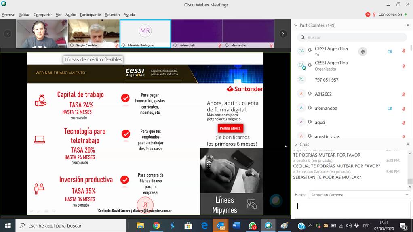Image resolution: width=413 pixels, height=232 pixels.
Task: Toggle mute for afernandez in participant list
Action: click(x=404, y=109)
